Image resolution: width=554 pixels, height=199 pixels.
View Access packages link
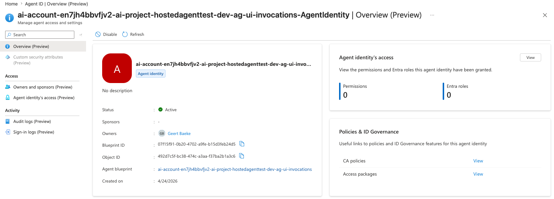point(478,174)
